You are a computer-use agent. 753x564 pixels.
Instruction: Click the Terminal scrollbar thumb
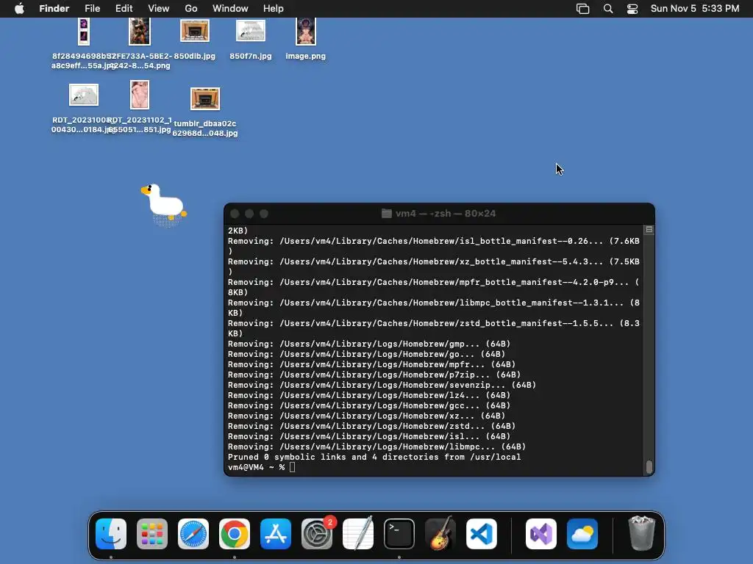coord(649,466)
